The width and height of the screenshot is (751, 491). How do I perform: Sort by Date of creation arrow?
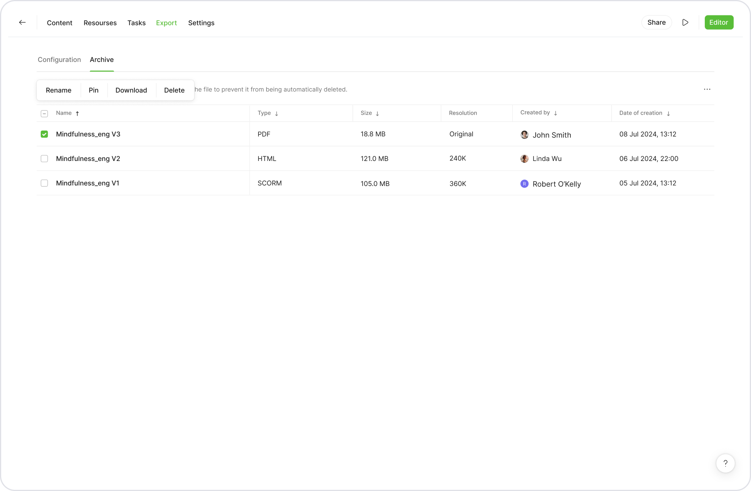(x=668, y=114)
